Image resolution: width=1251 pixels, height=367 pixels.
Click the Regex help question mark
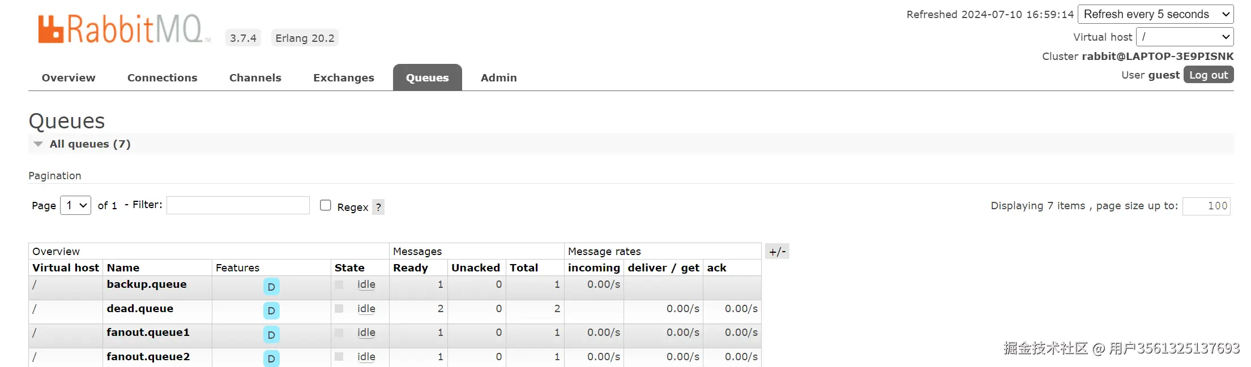(x=378, y=207)
